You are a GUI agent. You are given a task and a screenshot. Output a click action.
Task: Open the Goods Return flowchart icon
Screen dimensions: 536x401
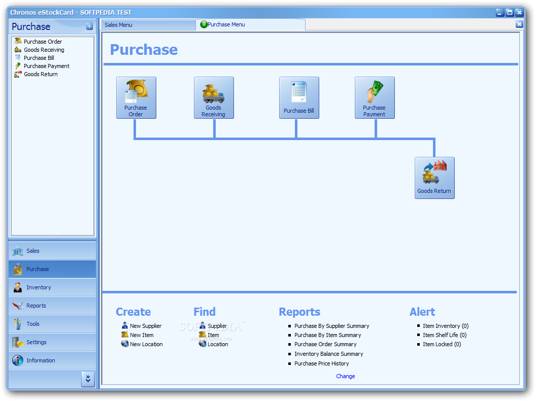(x=434, y=178)
